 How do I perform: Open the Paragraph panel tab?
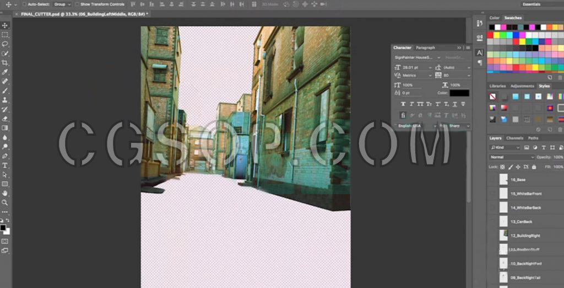pos(425,48)
